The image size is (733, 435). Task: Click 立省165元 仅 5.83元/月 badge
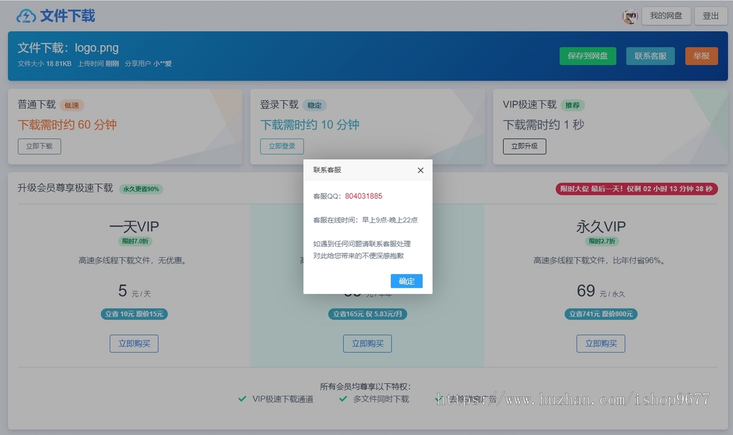pos(367,314)
